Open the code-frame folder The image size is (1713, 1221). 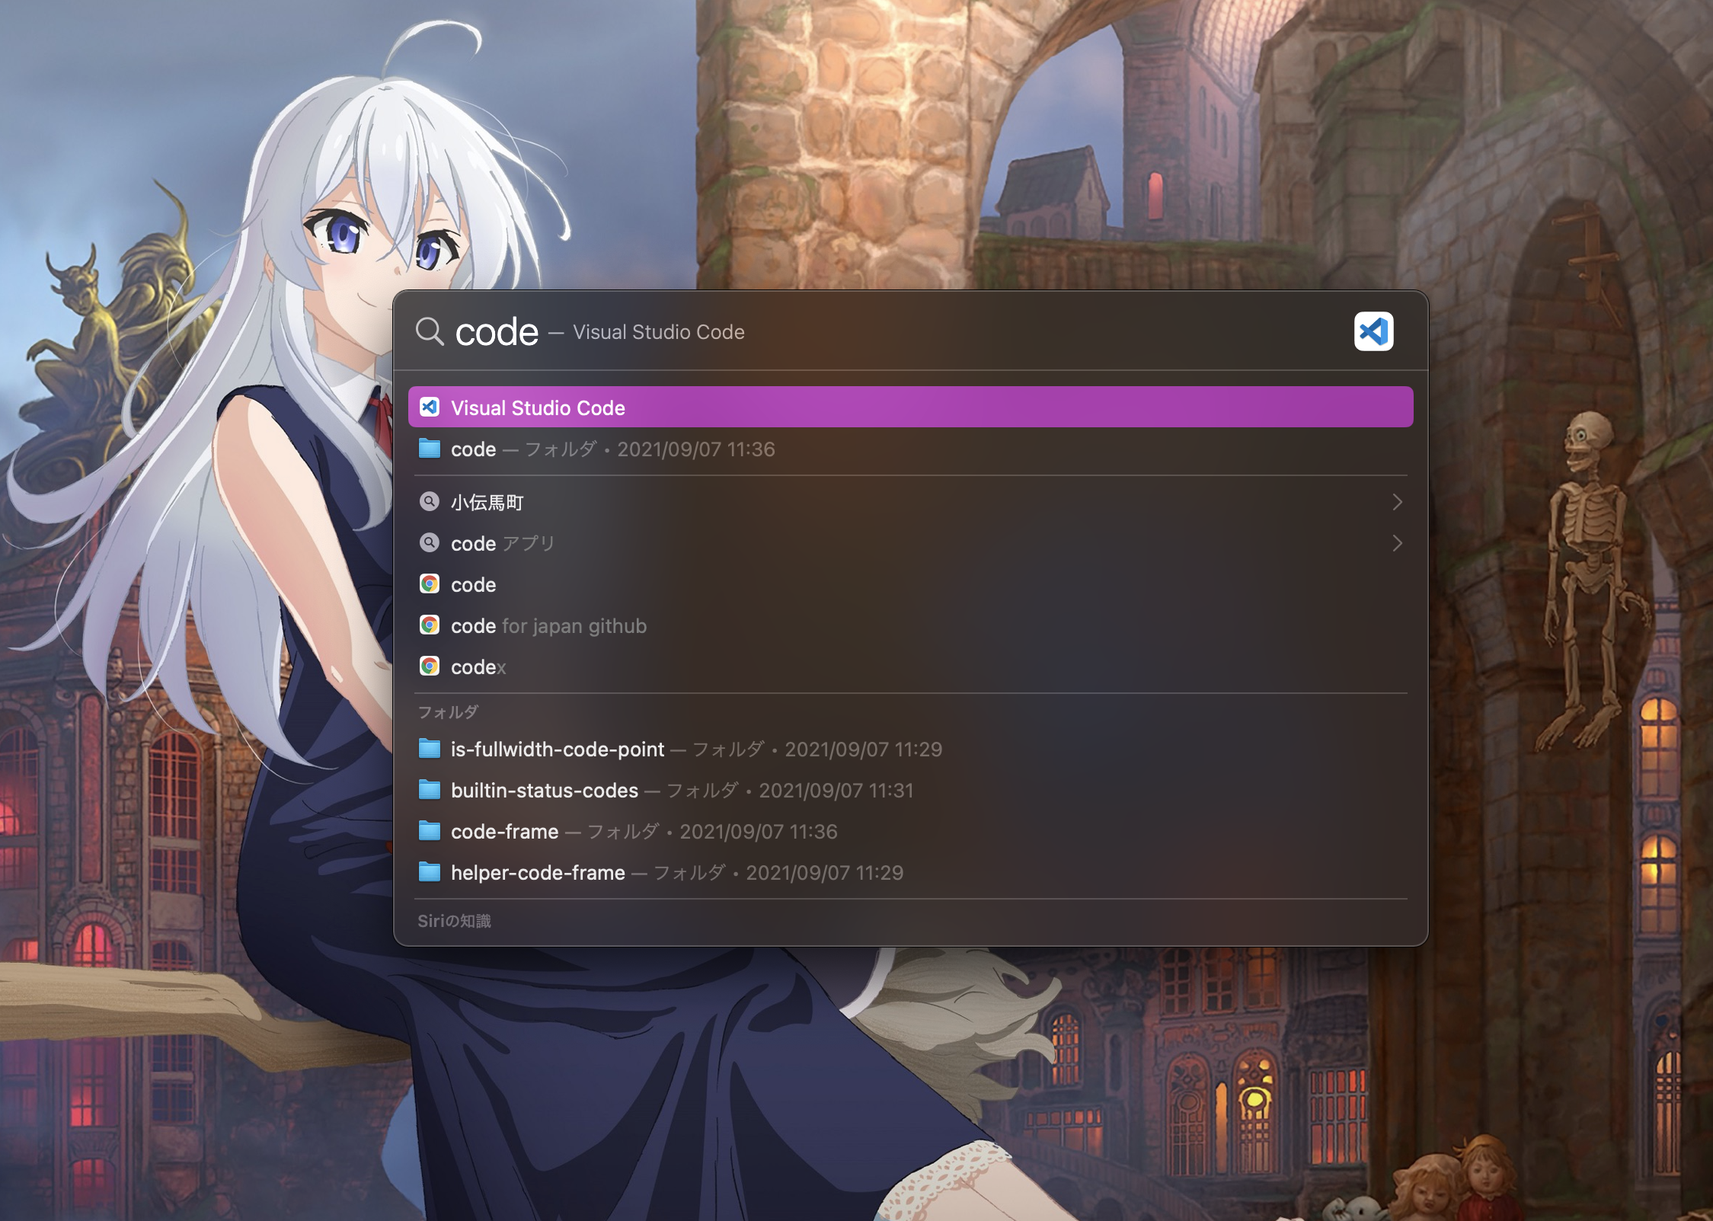pos(910,831)
